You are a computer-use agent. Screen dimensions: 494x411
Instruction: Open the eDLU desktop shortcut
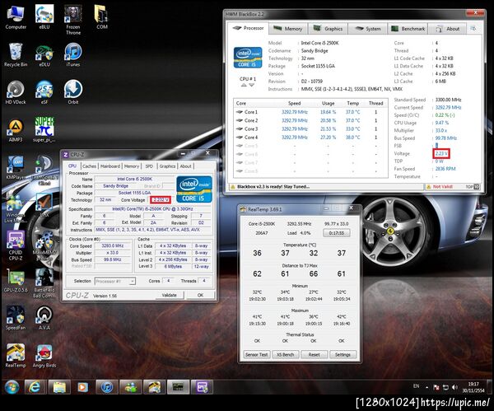(44, 55)
